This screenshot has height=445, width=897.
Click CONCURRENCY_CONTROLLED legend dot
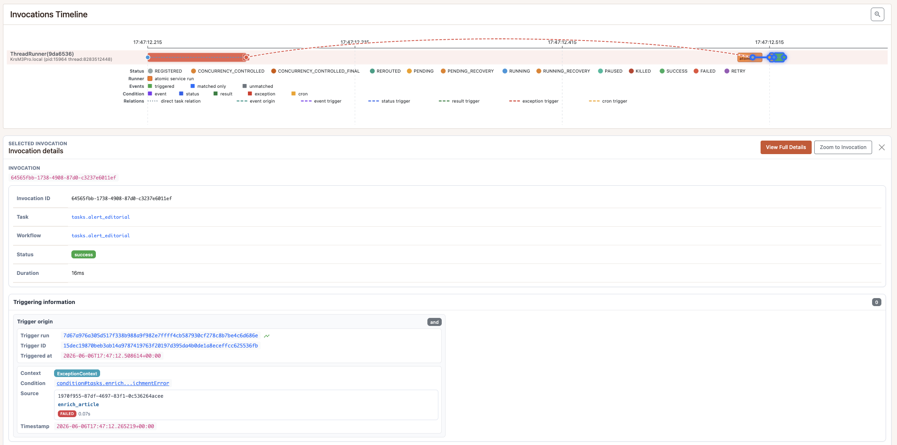click(193, 71)
